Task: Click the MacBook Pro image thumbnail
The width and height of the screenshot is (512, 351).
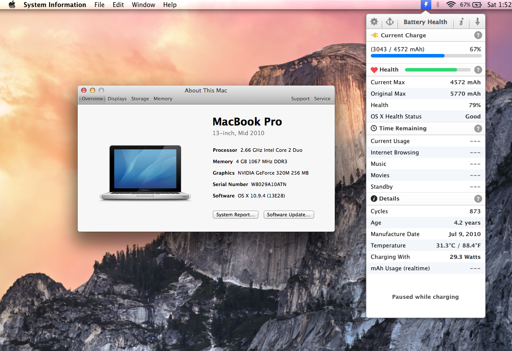Action: 145,173
